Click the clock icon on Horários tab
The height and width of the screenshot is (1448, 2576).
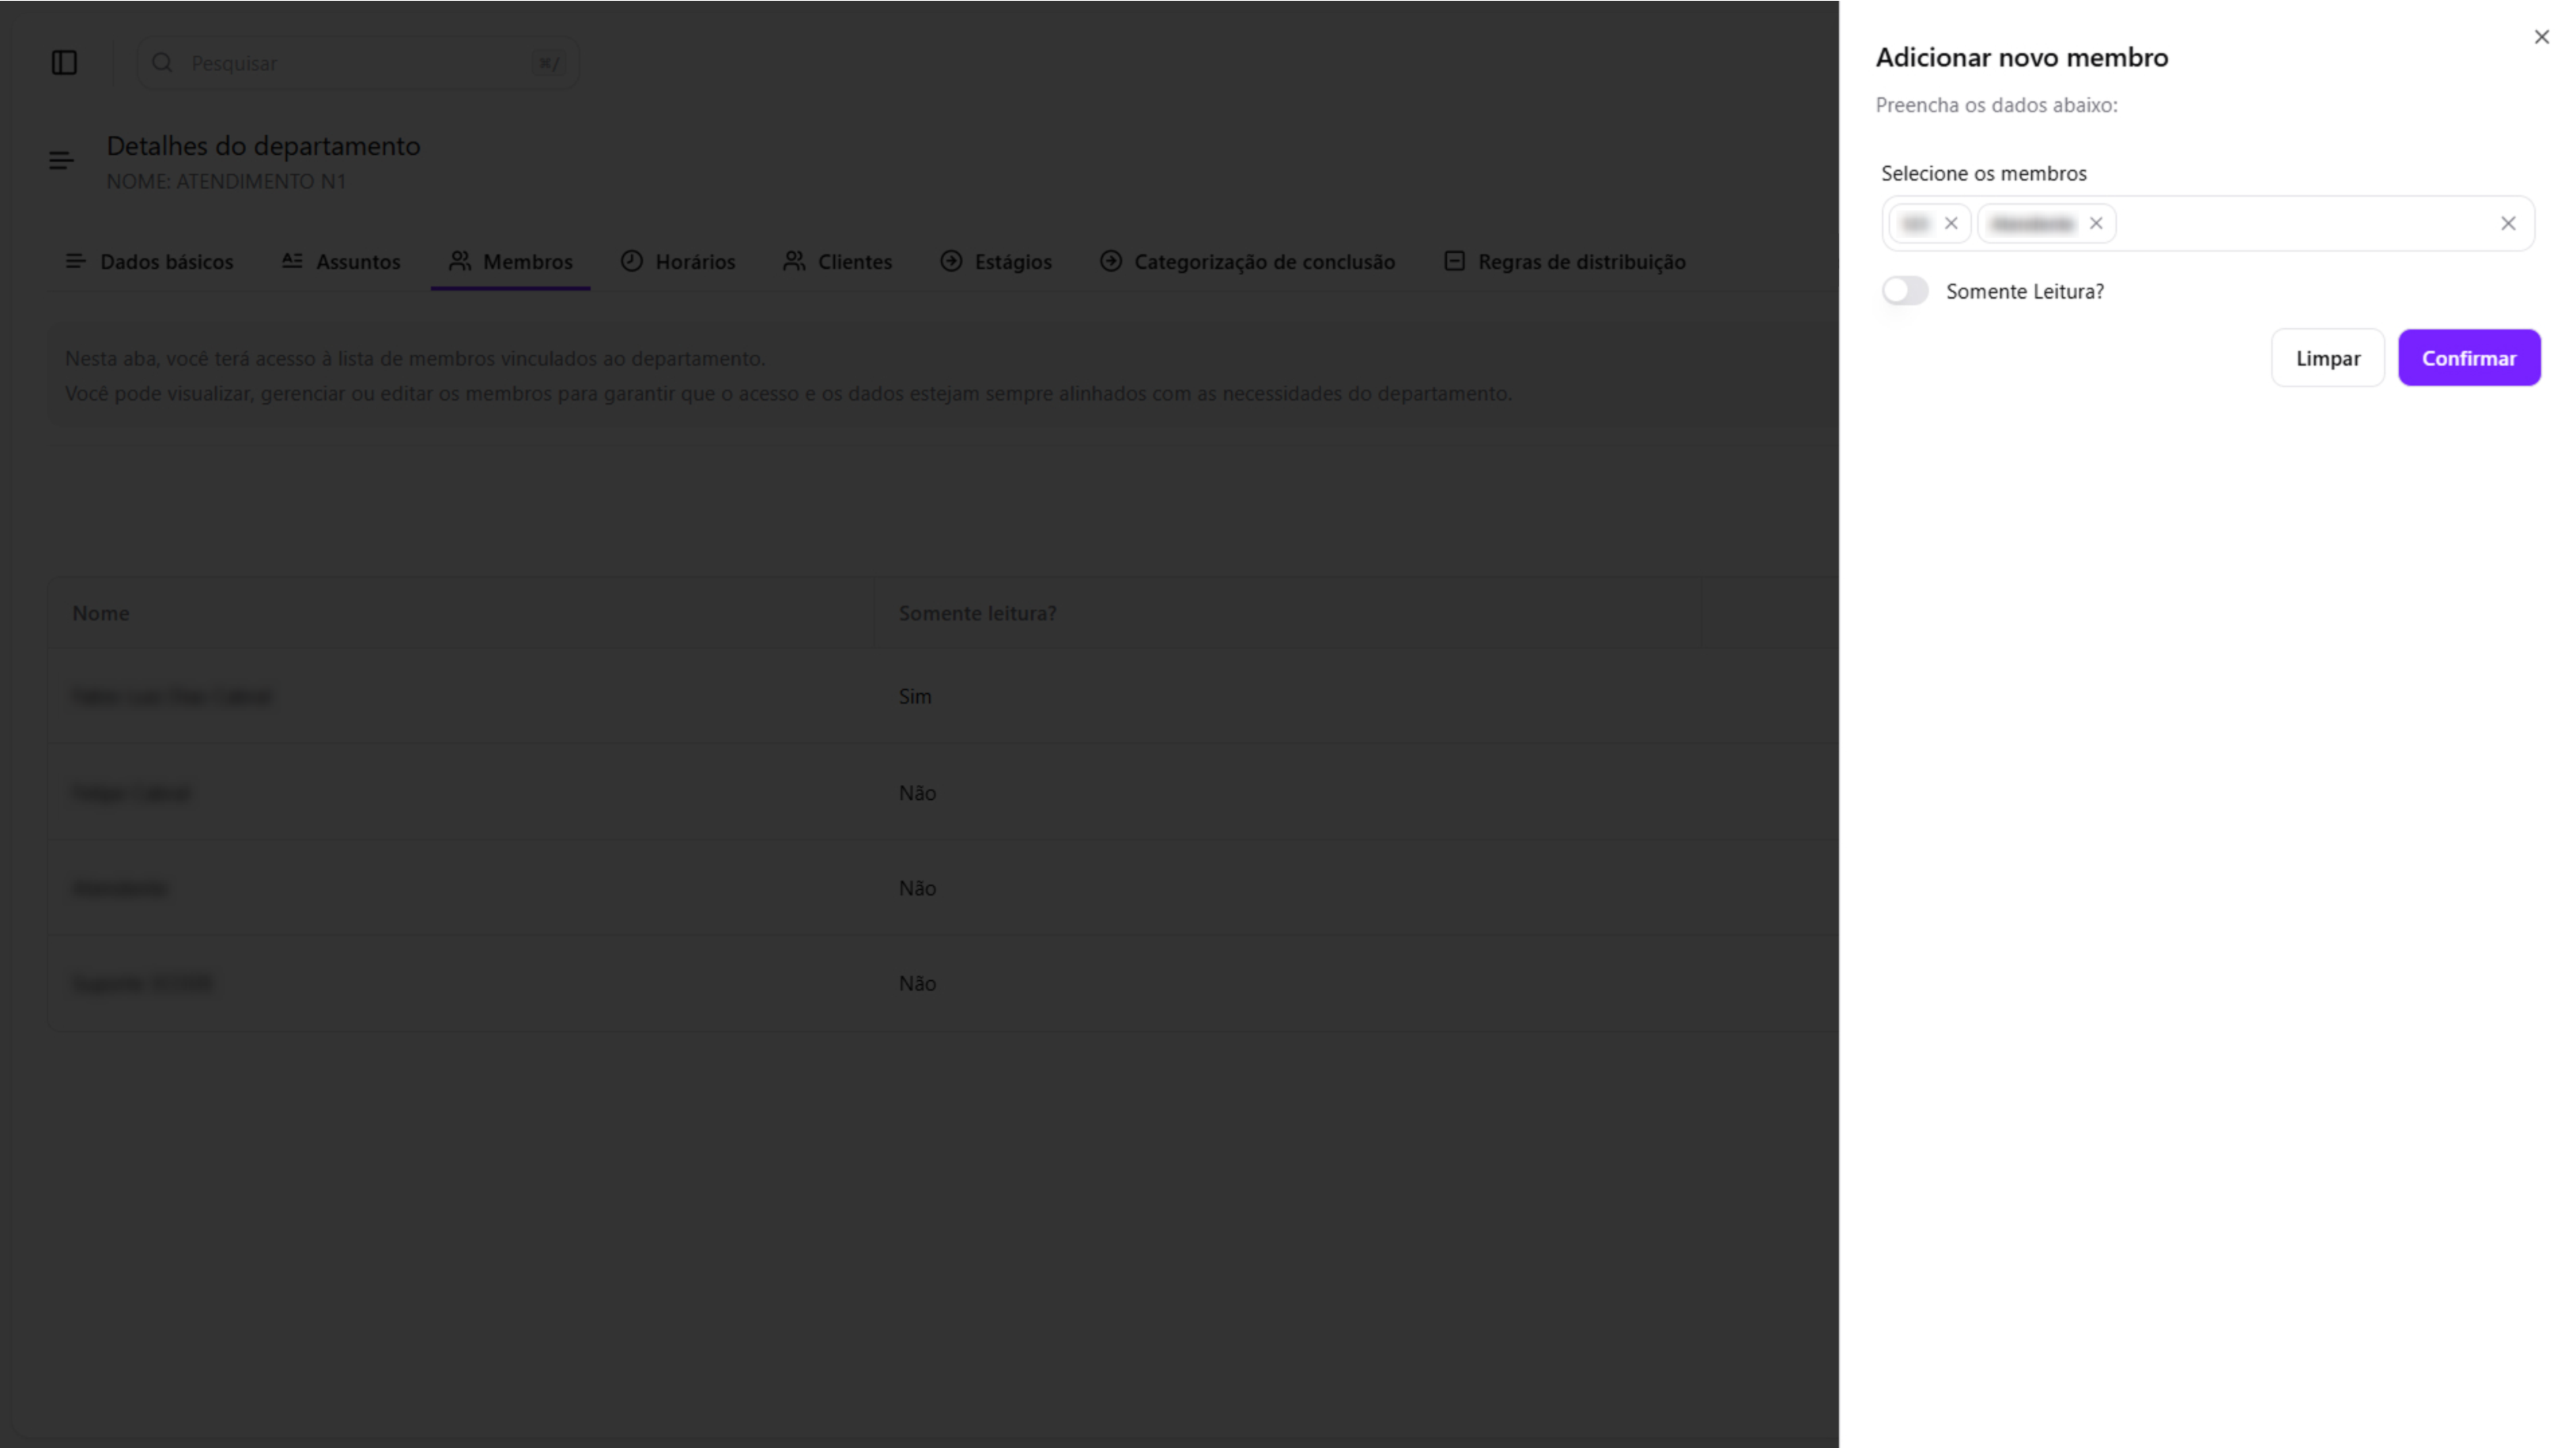[x=631, y=262]
